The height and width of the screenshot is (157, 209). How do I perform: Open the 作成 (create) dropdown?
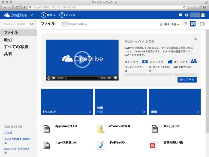[48, 15]
